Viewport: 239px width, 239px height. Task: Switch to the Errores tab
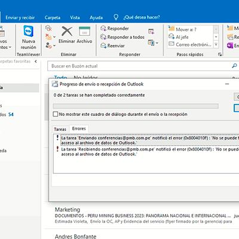(x=79, y=128)
